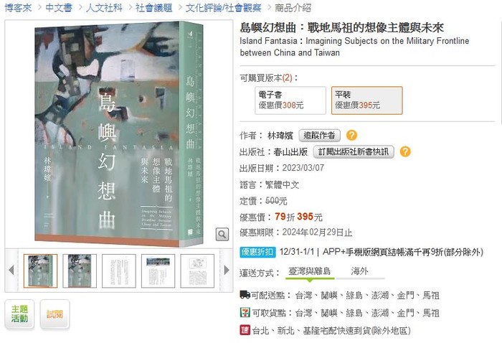502x343 pixels.
Task: Select the 臺灣與離島 shipping tab
Action: tap(309, 271)
